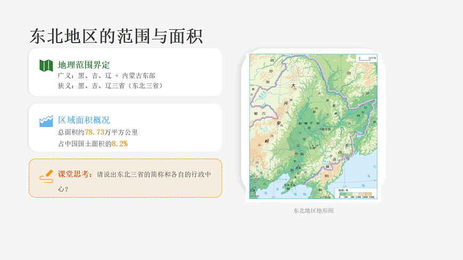Click the scale bar on the map

click(366, 58)
